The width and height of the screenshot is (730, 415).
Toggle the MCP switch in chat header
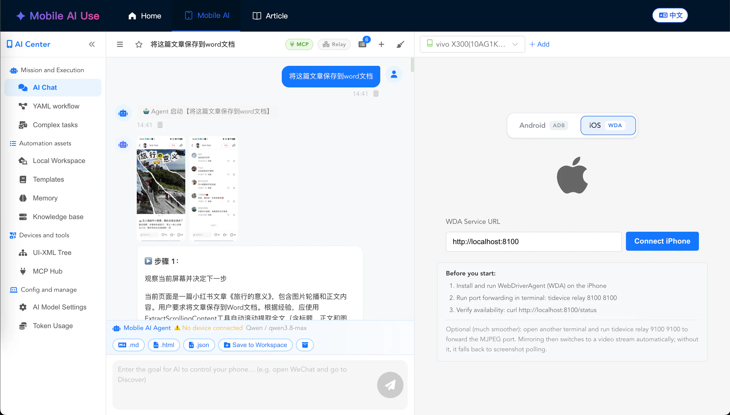tap(299, 44)
